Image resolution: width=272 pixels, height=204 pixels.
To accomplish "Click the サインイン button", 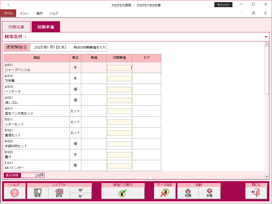I will click(223, 5).
